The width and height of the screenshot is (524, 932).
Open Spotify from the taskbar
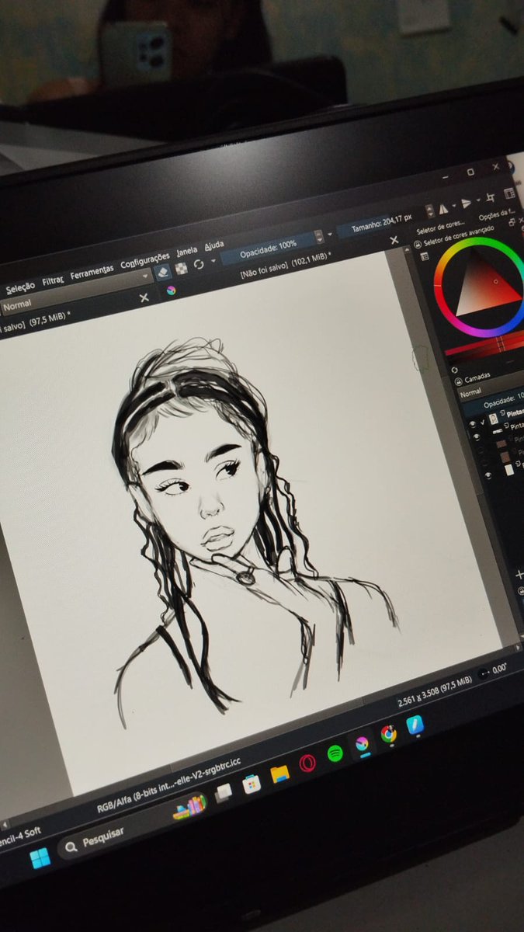pos(335,753)
